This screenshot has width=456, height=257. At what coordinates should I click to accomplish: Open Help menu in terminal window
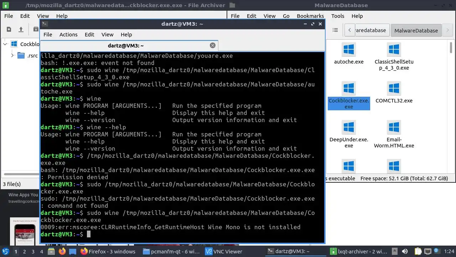[x=126, y=35]
